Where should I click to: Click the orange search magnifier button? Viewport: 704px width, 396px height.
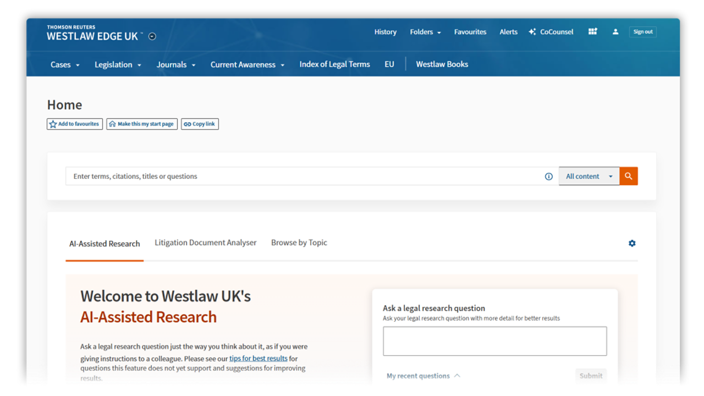pyautogui.click(x=628, y=177)
